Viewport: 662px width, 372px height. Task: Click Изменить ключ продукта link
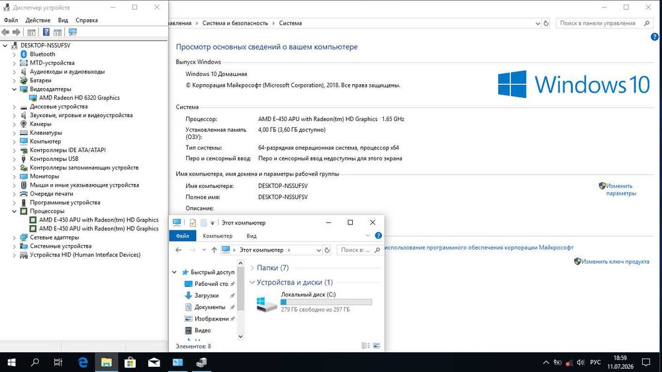(x=615, y=261)
